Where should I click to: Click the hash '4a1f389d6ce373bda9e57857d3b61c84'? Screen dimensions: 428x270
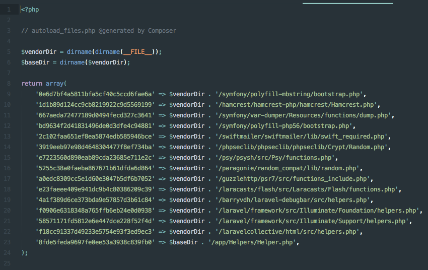[95, 200]
